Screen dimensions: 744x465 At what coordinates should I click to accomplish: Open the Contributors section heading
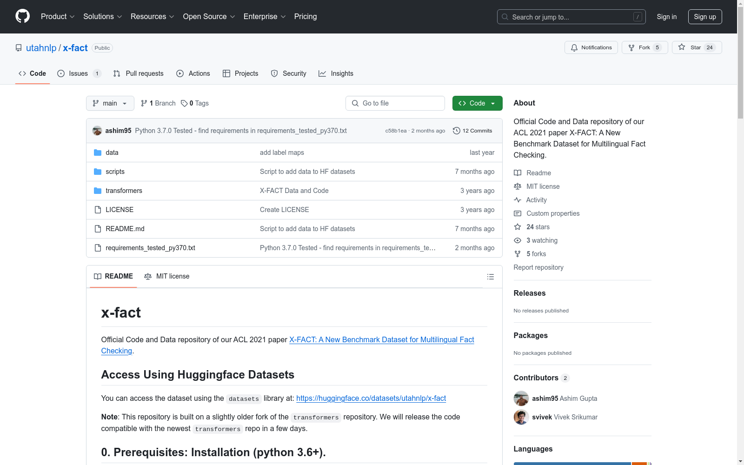(x=536, y=378)
